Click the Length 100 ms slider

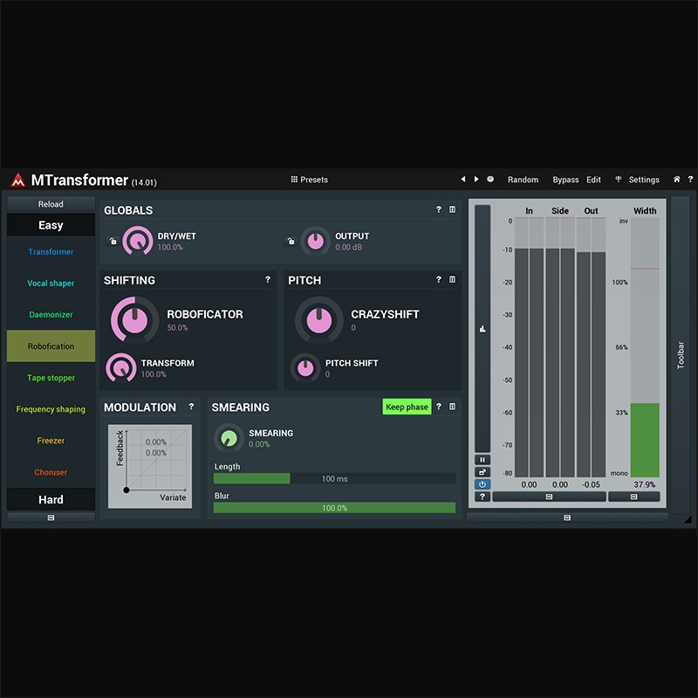(334, 478)
